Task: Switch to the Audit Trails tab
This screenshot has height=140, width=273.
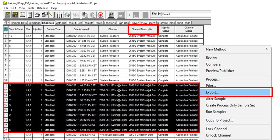Action: coord(183,23)
